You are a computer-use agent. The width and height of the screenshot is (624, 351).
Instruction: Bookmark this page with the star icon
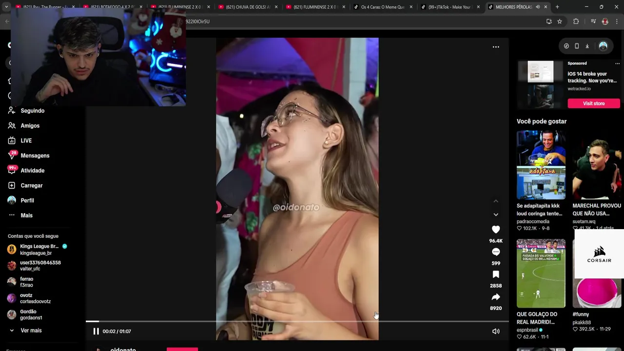(560, 21)
